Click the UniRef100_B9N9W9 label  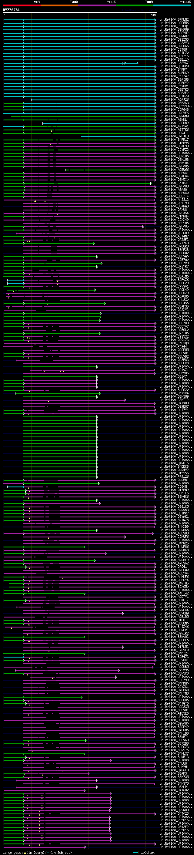[174, 29]
